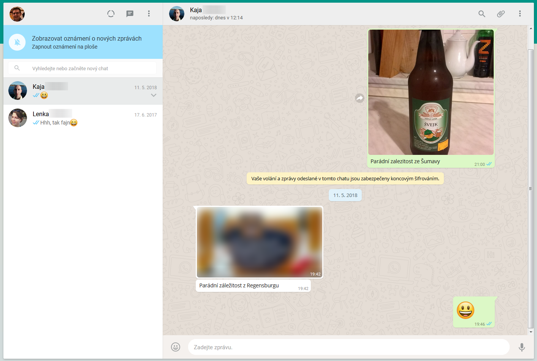
Task: Click the encryption notice message
Action: pyautogui.click(x=345, y=178)
